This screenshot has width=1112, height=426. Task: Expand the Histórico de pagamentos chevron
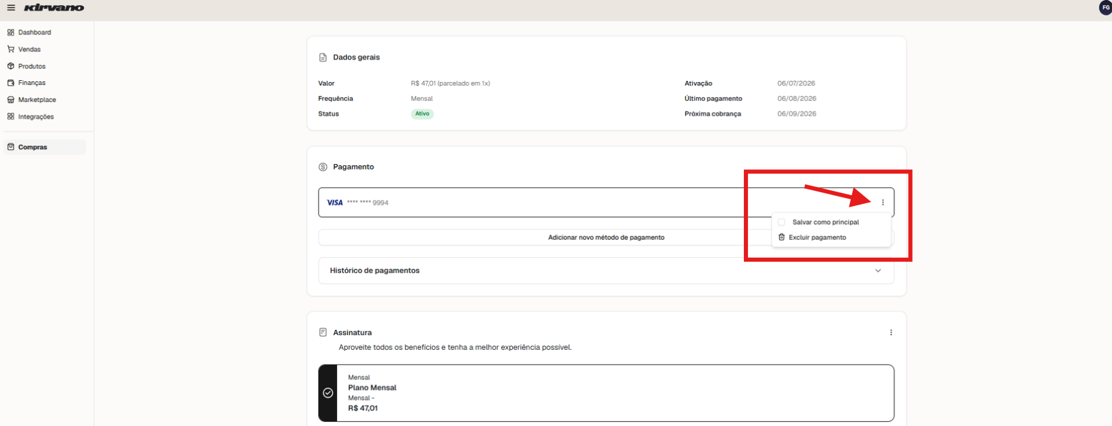point(878,271)
